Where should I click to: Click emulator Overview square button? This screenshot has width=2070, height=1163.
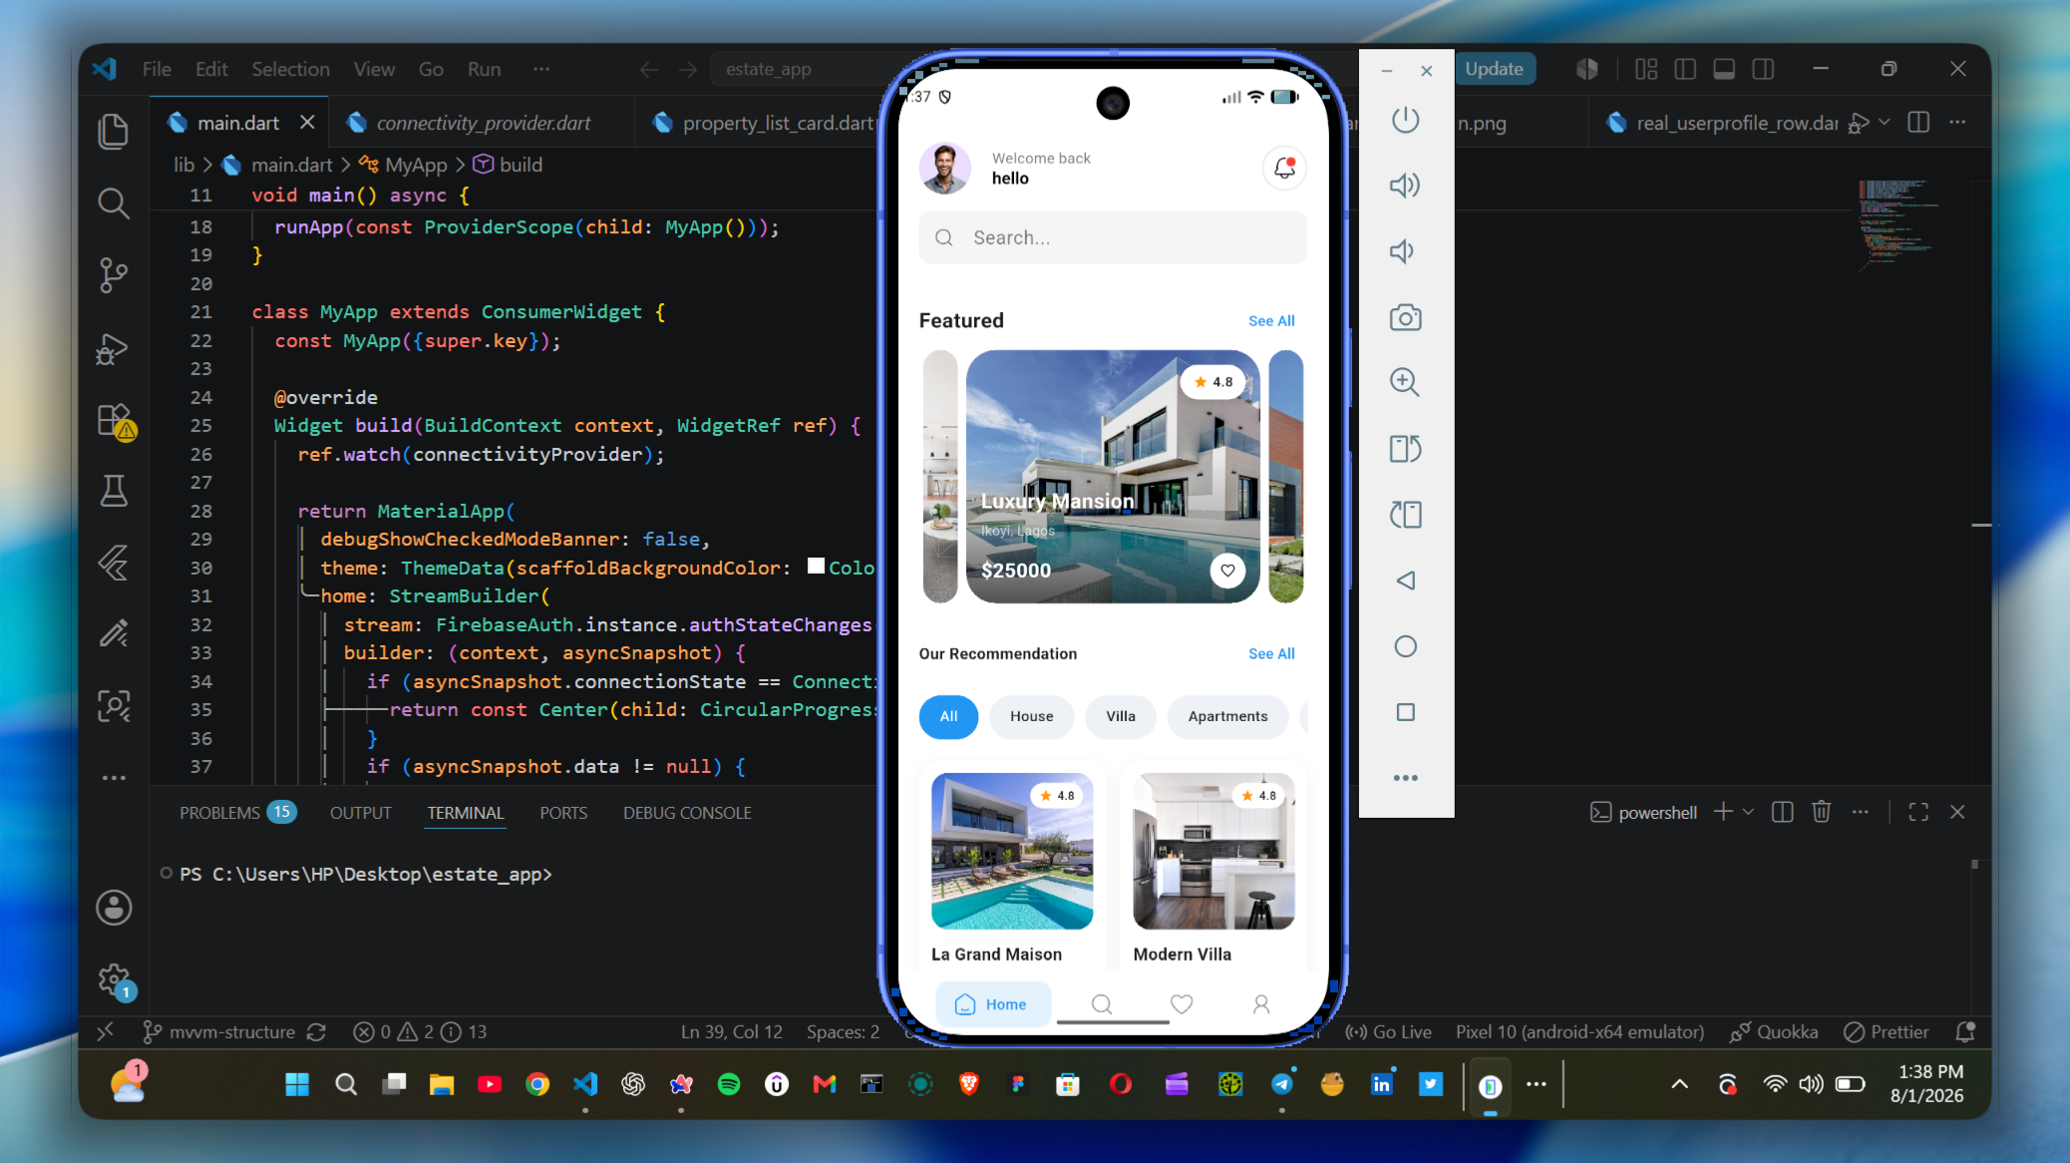tap(1405, 712)
